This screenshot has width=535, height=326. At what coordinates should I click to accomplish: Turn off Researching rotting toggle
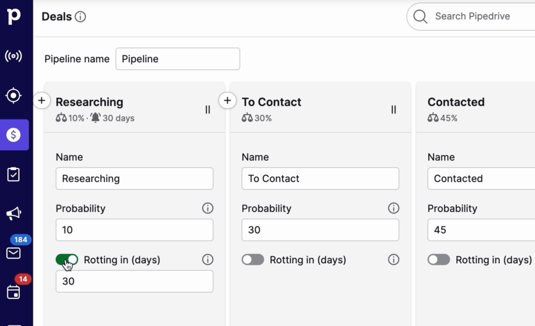coord(67,260)
